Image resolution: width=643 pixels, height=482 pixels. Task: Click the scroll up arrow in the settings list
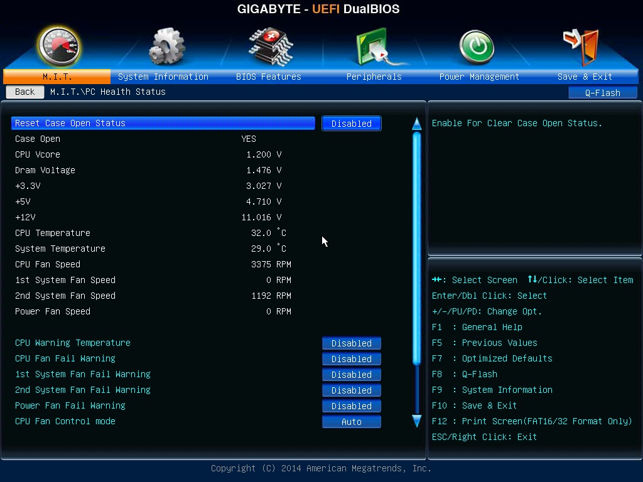pos(417,124)
